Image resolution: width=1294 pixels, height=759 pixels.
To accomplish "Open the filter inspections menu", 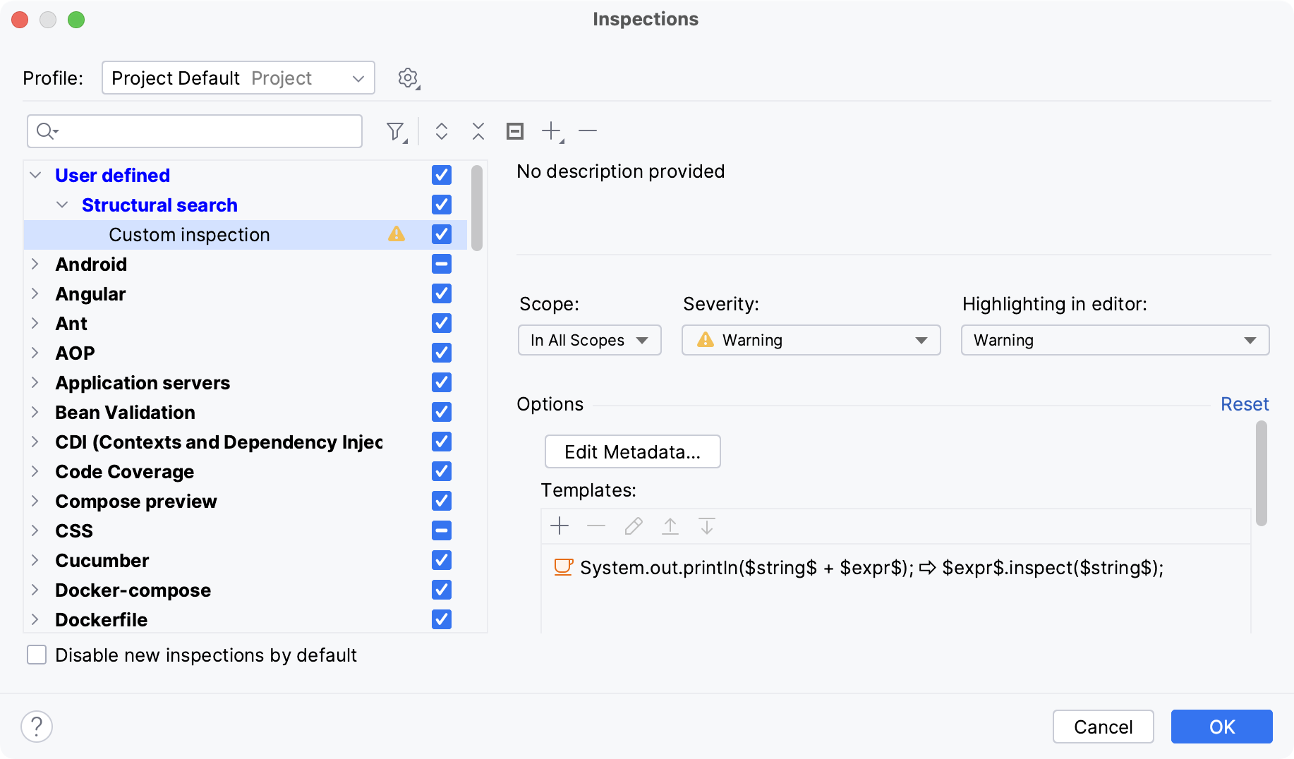I will tap(397, 131).
